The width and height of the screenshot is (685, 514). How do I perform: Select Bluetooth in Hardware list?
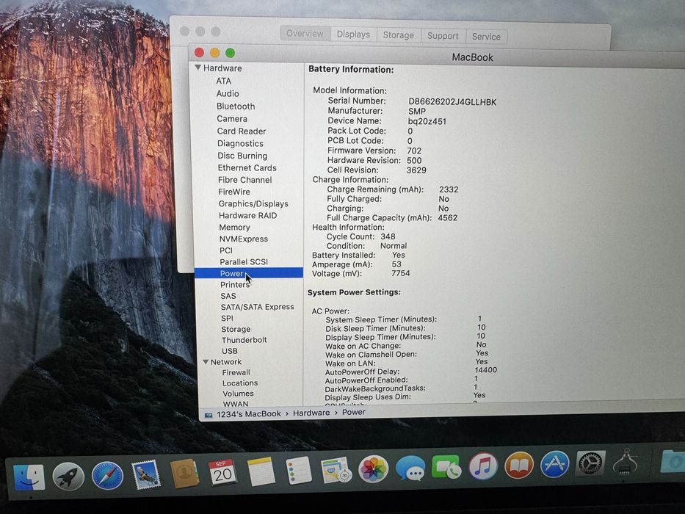pos(236,106)
